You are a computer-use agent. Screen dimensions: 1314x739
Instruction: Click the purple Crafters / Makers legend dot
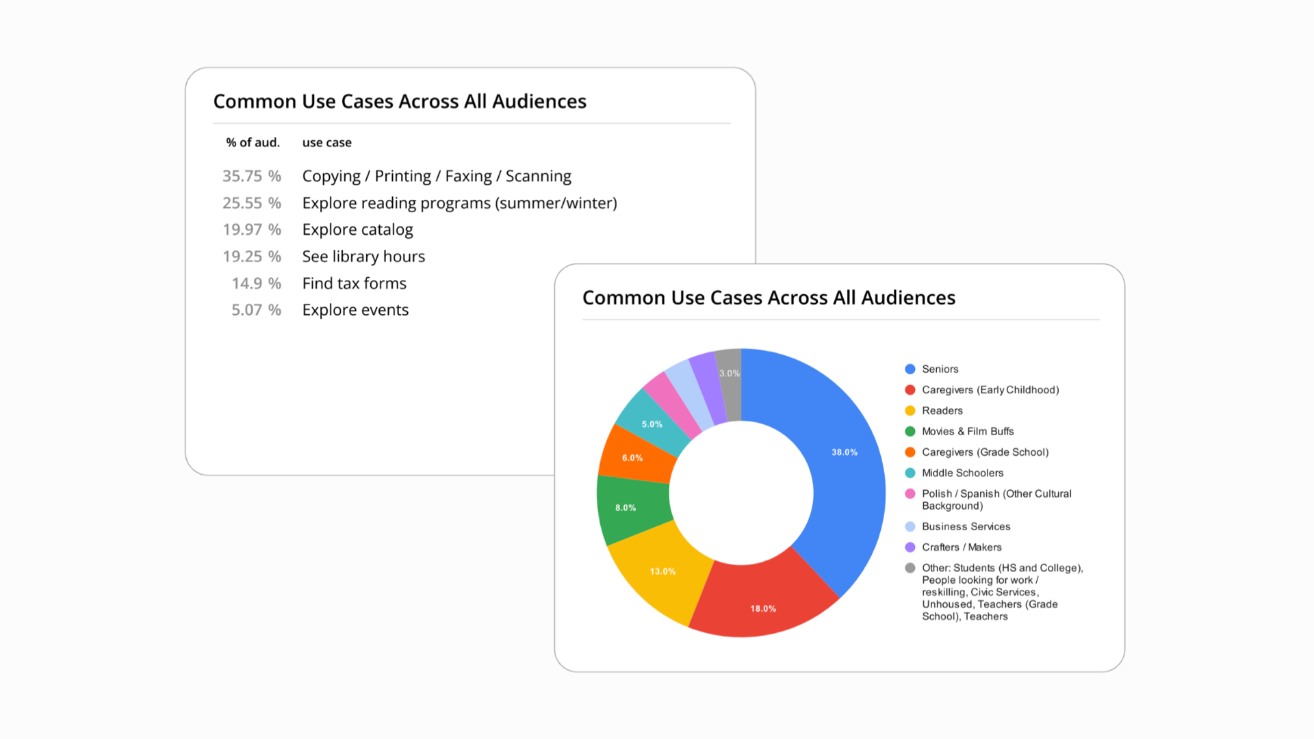pyautogui.click(x=910, y=547)
